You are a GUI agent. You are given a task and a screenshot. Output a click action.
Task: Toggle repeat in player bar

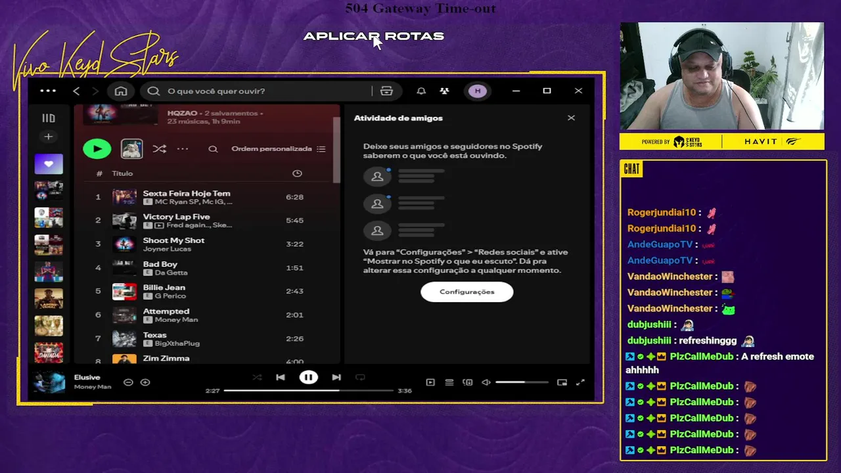click(x=360, y=377)
